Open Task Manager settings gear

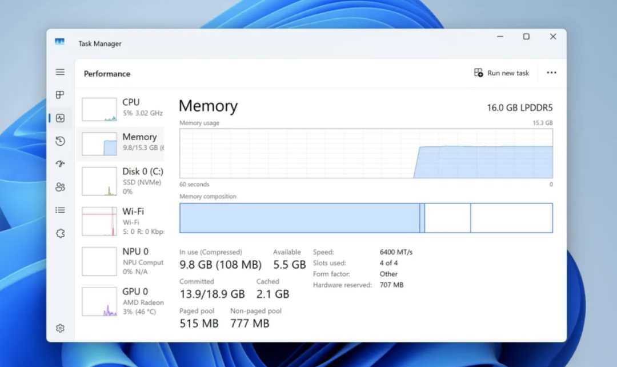click(60, 328)
